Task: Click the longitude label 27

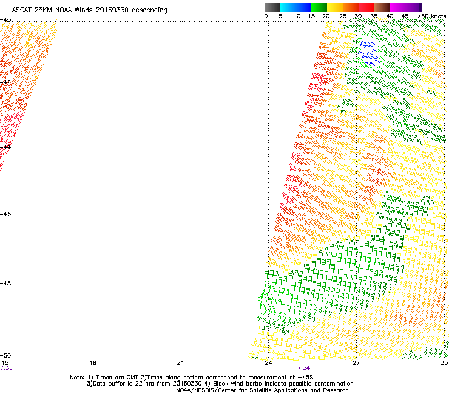Action: coord(356,363)
